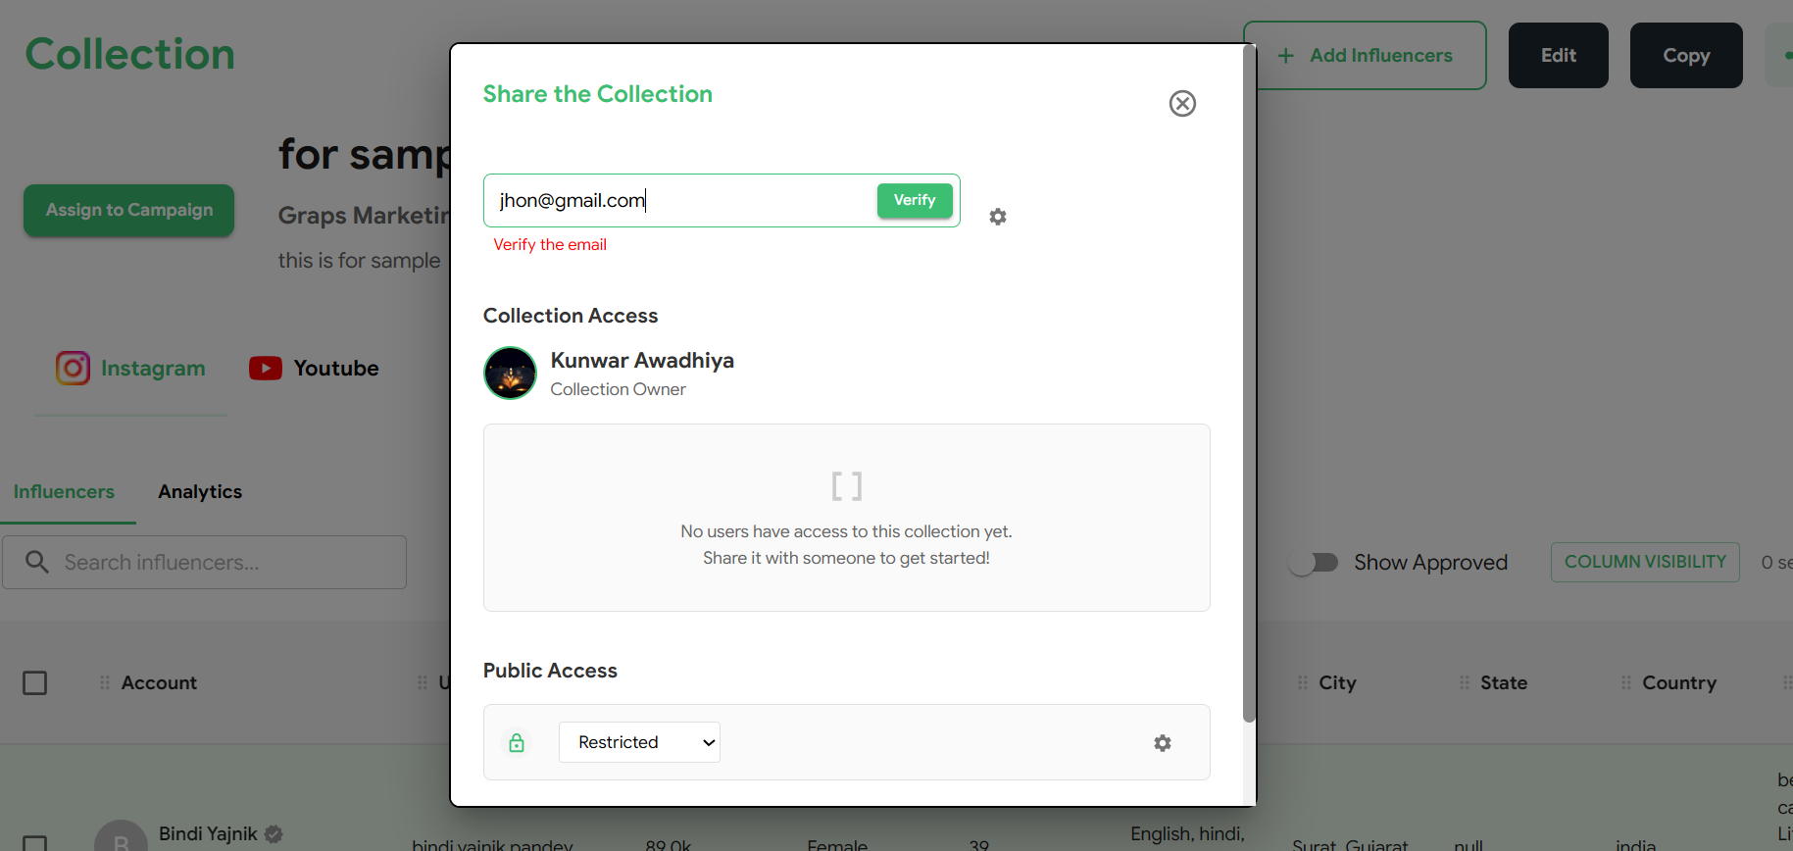Select the Influencers tab
Viewport: 1793px width, 851px height.
coord(64,492)
